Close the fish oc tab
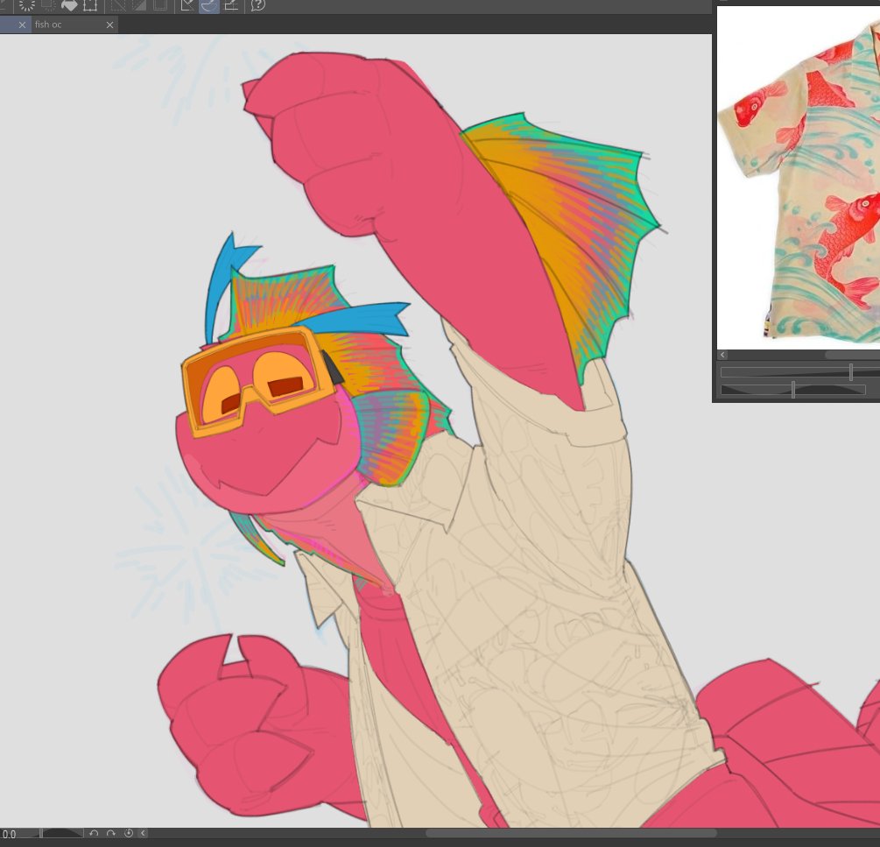The image size is (880, 847). 110,25
